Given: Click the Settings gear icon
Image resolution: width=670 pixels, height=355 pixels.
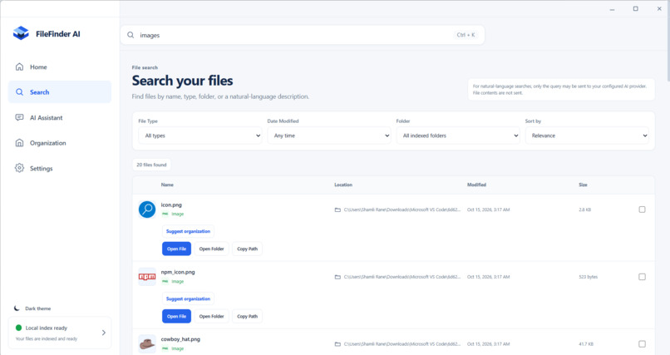Looking at the screenshot, I should pyautogui.click(x=19, y=168).
